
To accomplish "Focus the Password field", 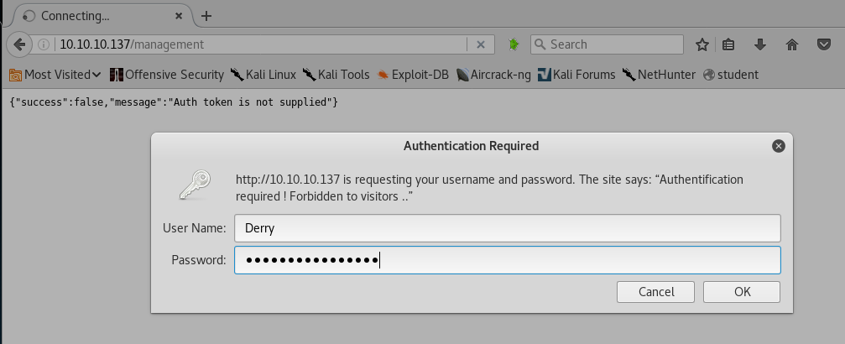I will coord(507,260).
